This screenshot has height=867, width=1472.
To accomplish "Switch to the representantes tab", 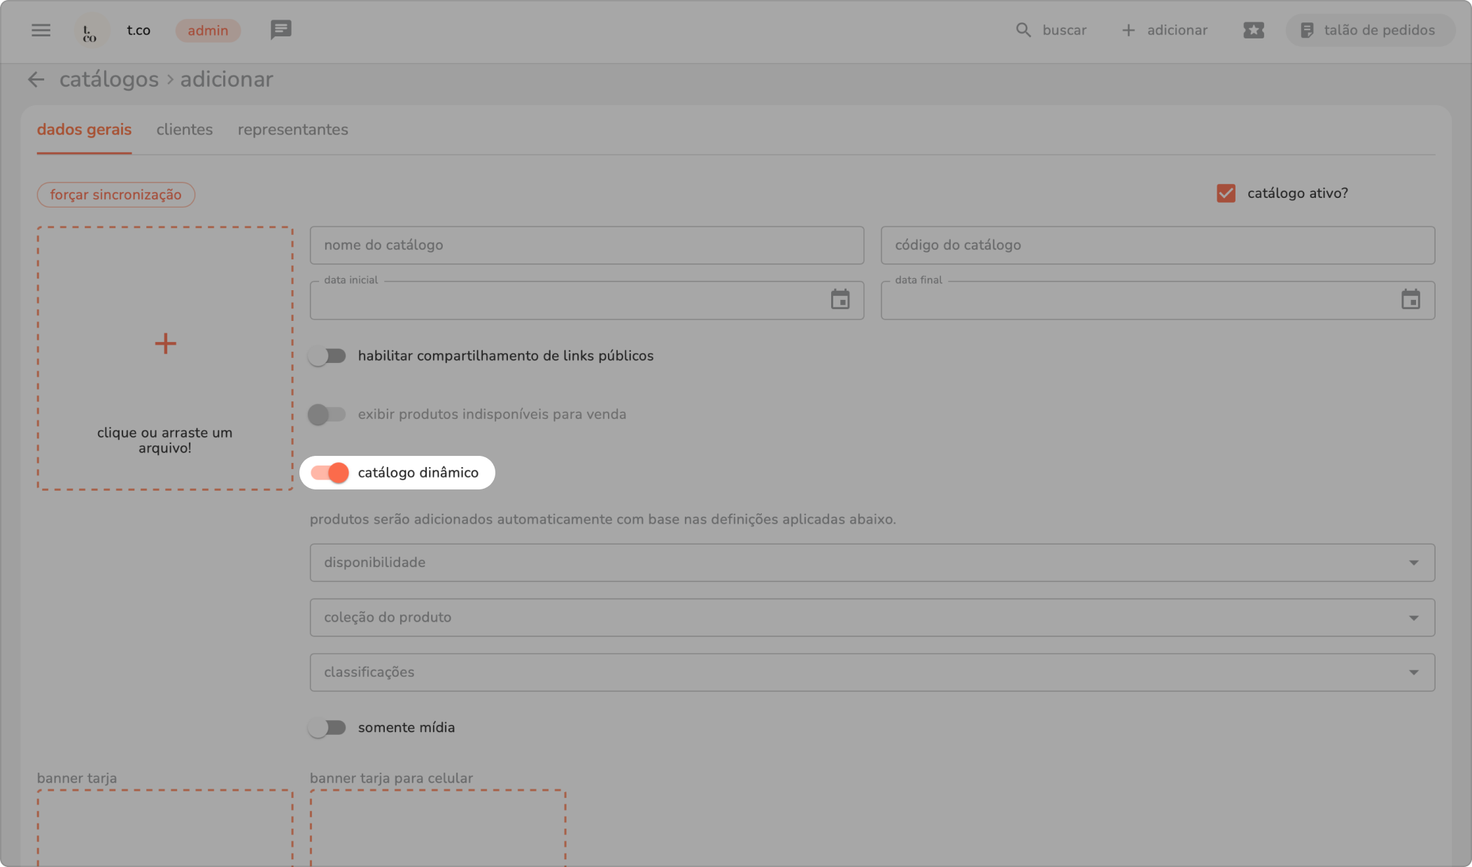I will click(292, 130).
